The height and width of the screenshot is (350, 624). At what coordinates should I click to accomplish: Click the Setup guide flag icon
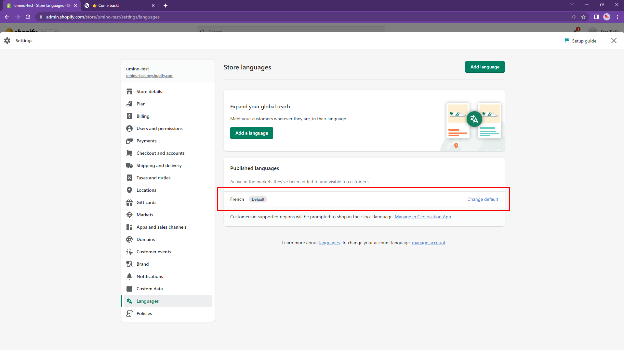(x=567, y=41)
